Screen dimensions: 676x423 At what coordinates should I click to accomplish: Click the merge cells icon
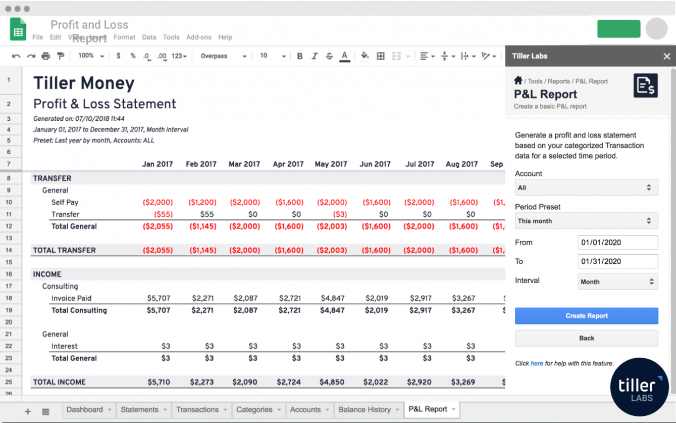pyautogui.click(x=396, y=56)
